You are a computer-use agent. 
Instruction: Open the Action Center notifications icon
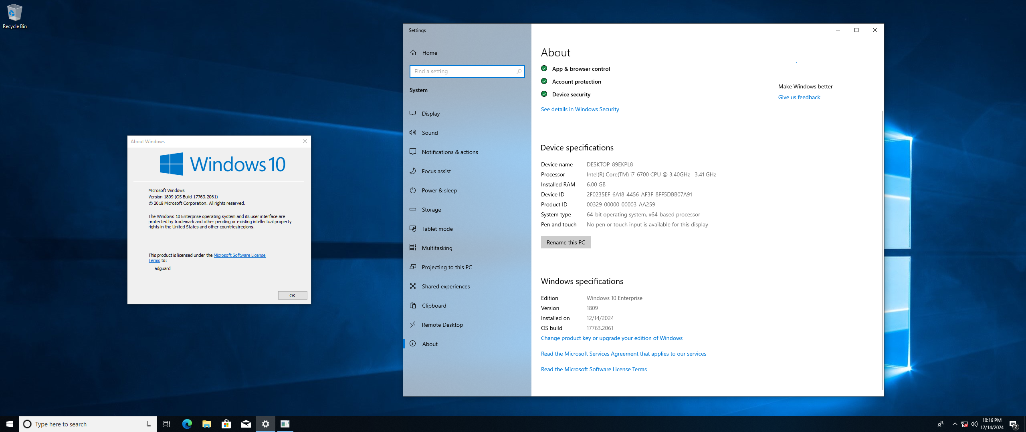tap(1014, 424)
